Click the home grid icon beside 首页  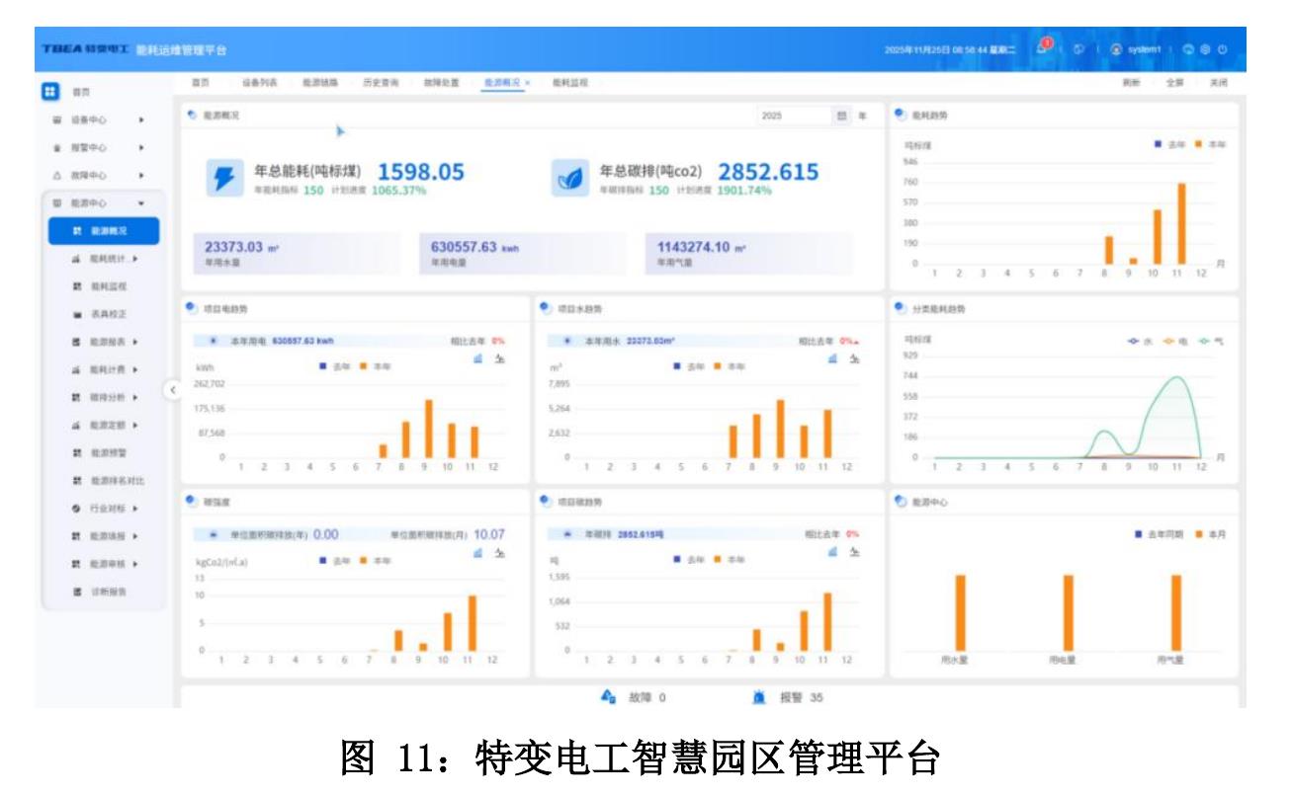pyautogui.click(x=48, y=92)
